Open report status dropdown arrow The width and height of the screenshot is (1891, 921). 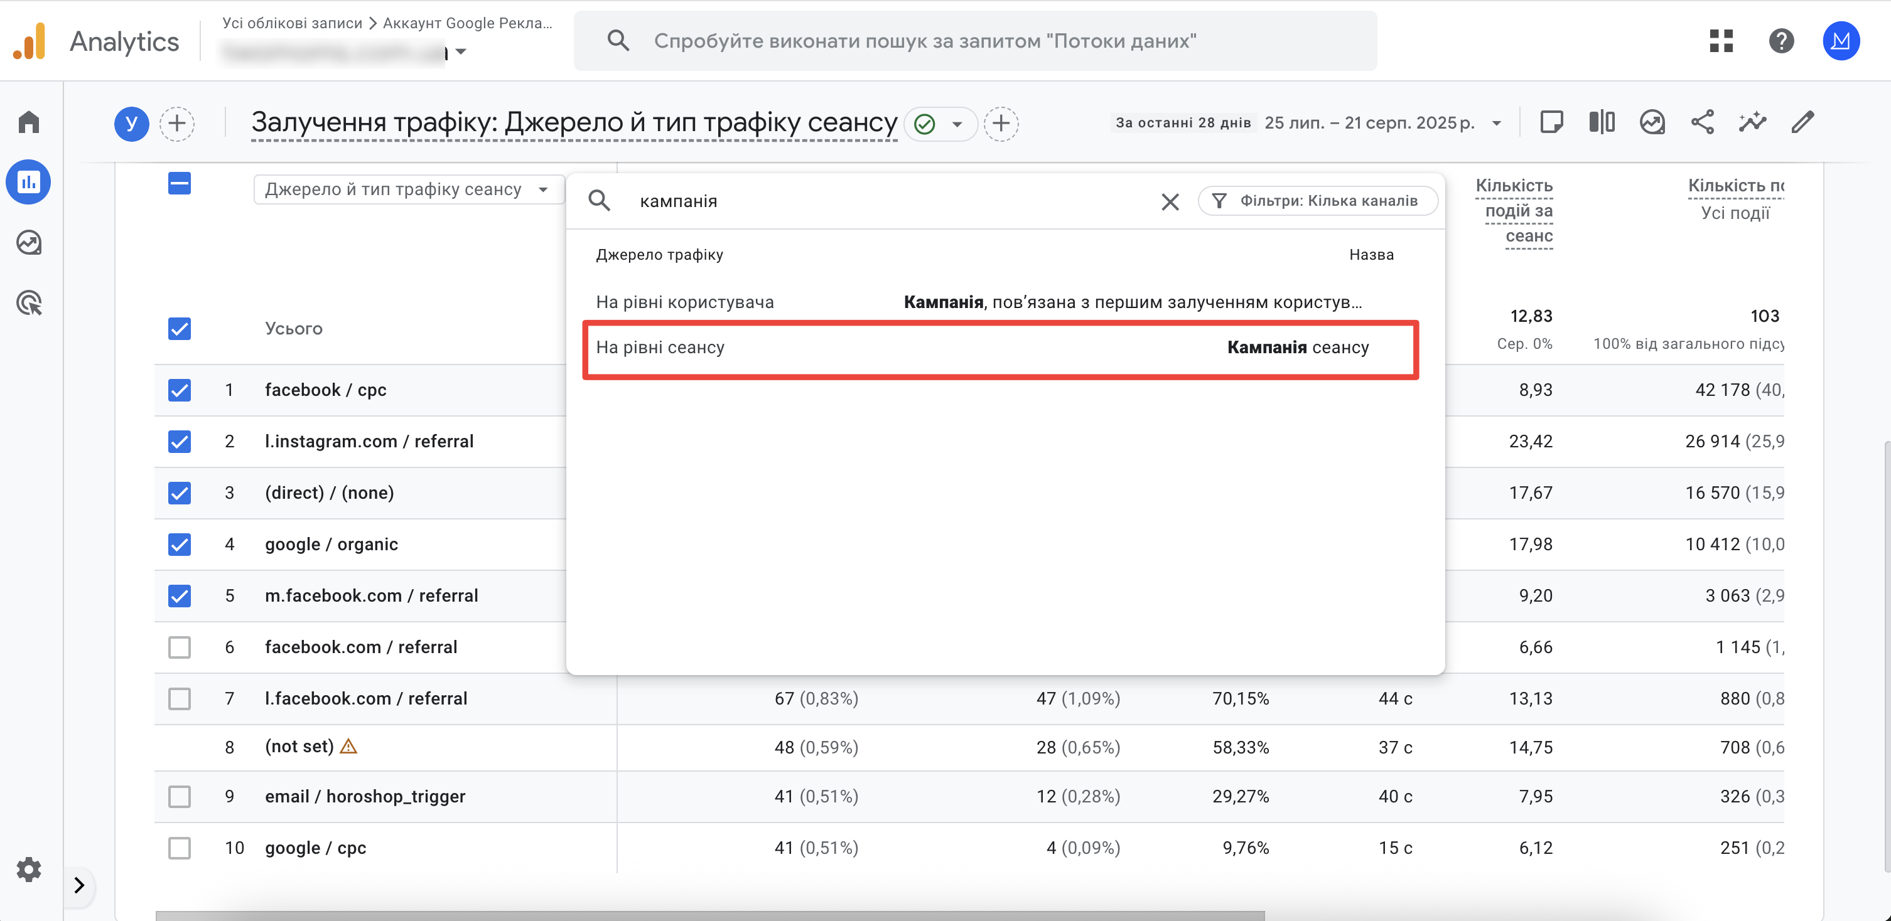coord(957,124)
